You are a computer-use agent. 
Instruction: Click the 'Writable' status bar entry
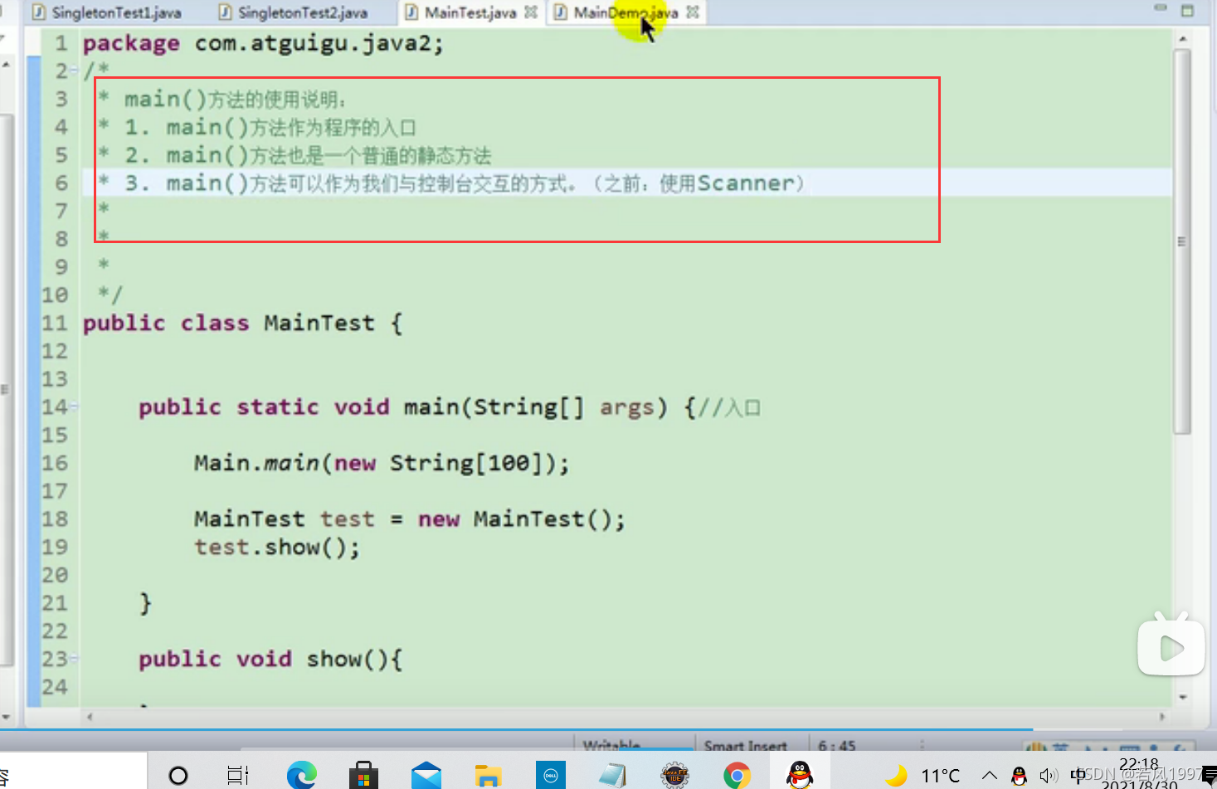pos(611,745)
